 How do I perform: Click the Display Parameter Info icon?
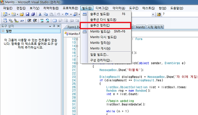coord(11,20)
